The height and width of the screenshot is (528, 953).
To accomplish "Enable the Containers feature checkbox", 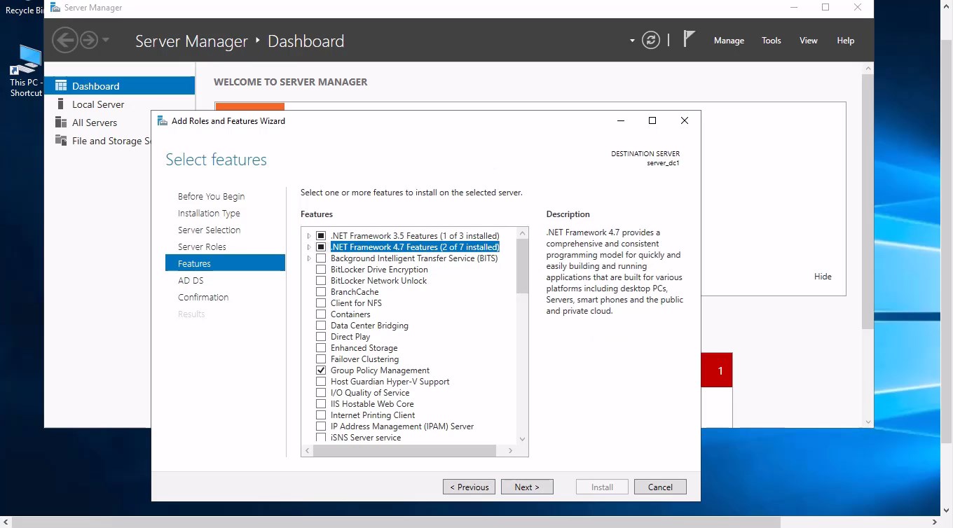I will coord(321,314).
